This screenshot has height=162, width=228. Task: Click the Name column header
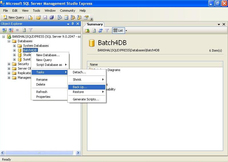pos(94,64)
